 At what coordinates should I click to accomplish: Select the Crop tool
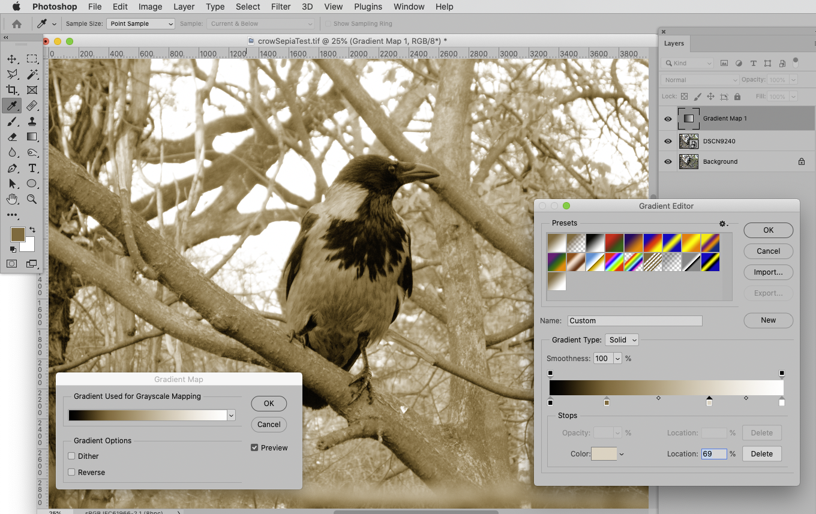(12, 90)
